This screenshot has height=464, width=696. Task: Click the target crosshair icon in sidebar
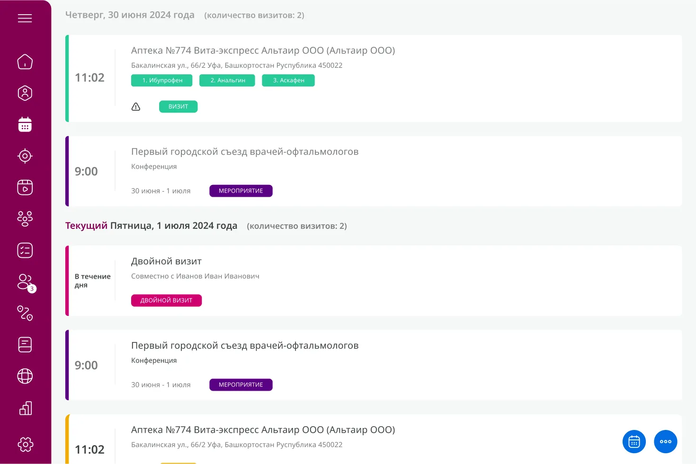tap(25, 156)
